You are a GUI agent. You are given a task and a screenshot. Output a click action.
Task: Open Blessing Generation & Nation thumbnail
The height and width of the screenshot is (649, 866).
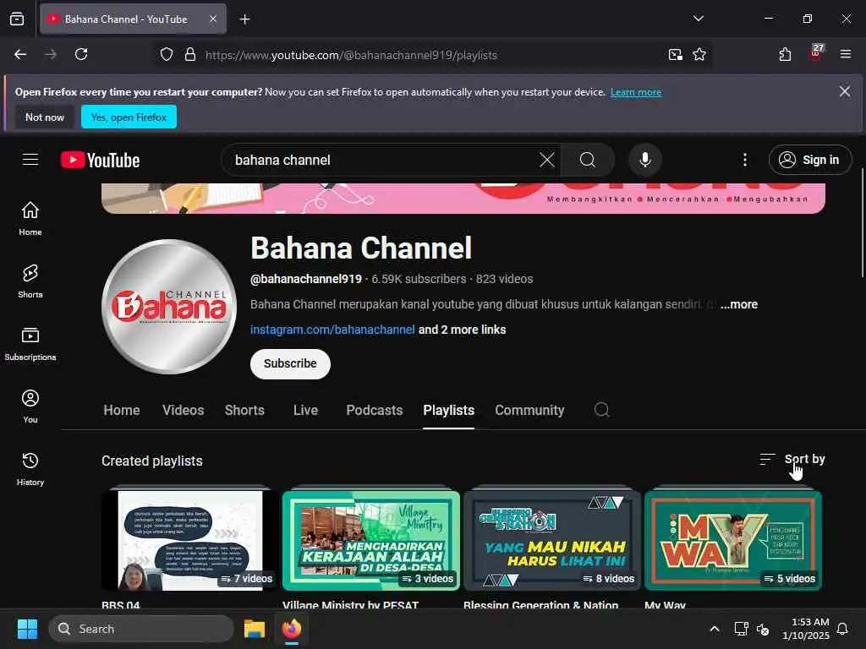[552, 540]
